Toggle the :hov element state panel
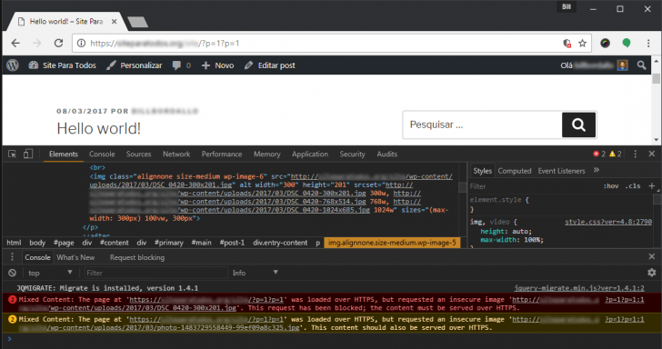 click(x=610, y=186)
